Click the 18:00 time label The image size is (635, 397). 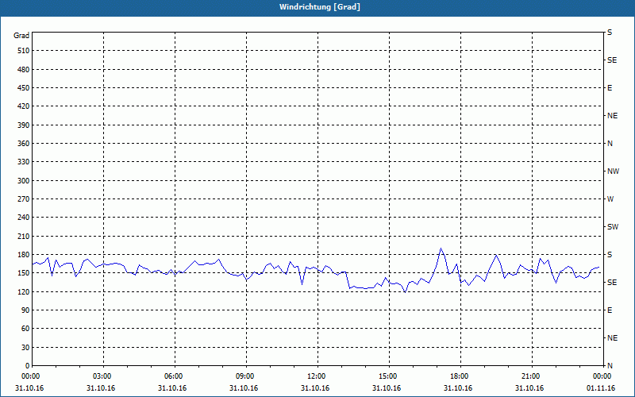point(460,376)
